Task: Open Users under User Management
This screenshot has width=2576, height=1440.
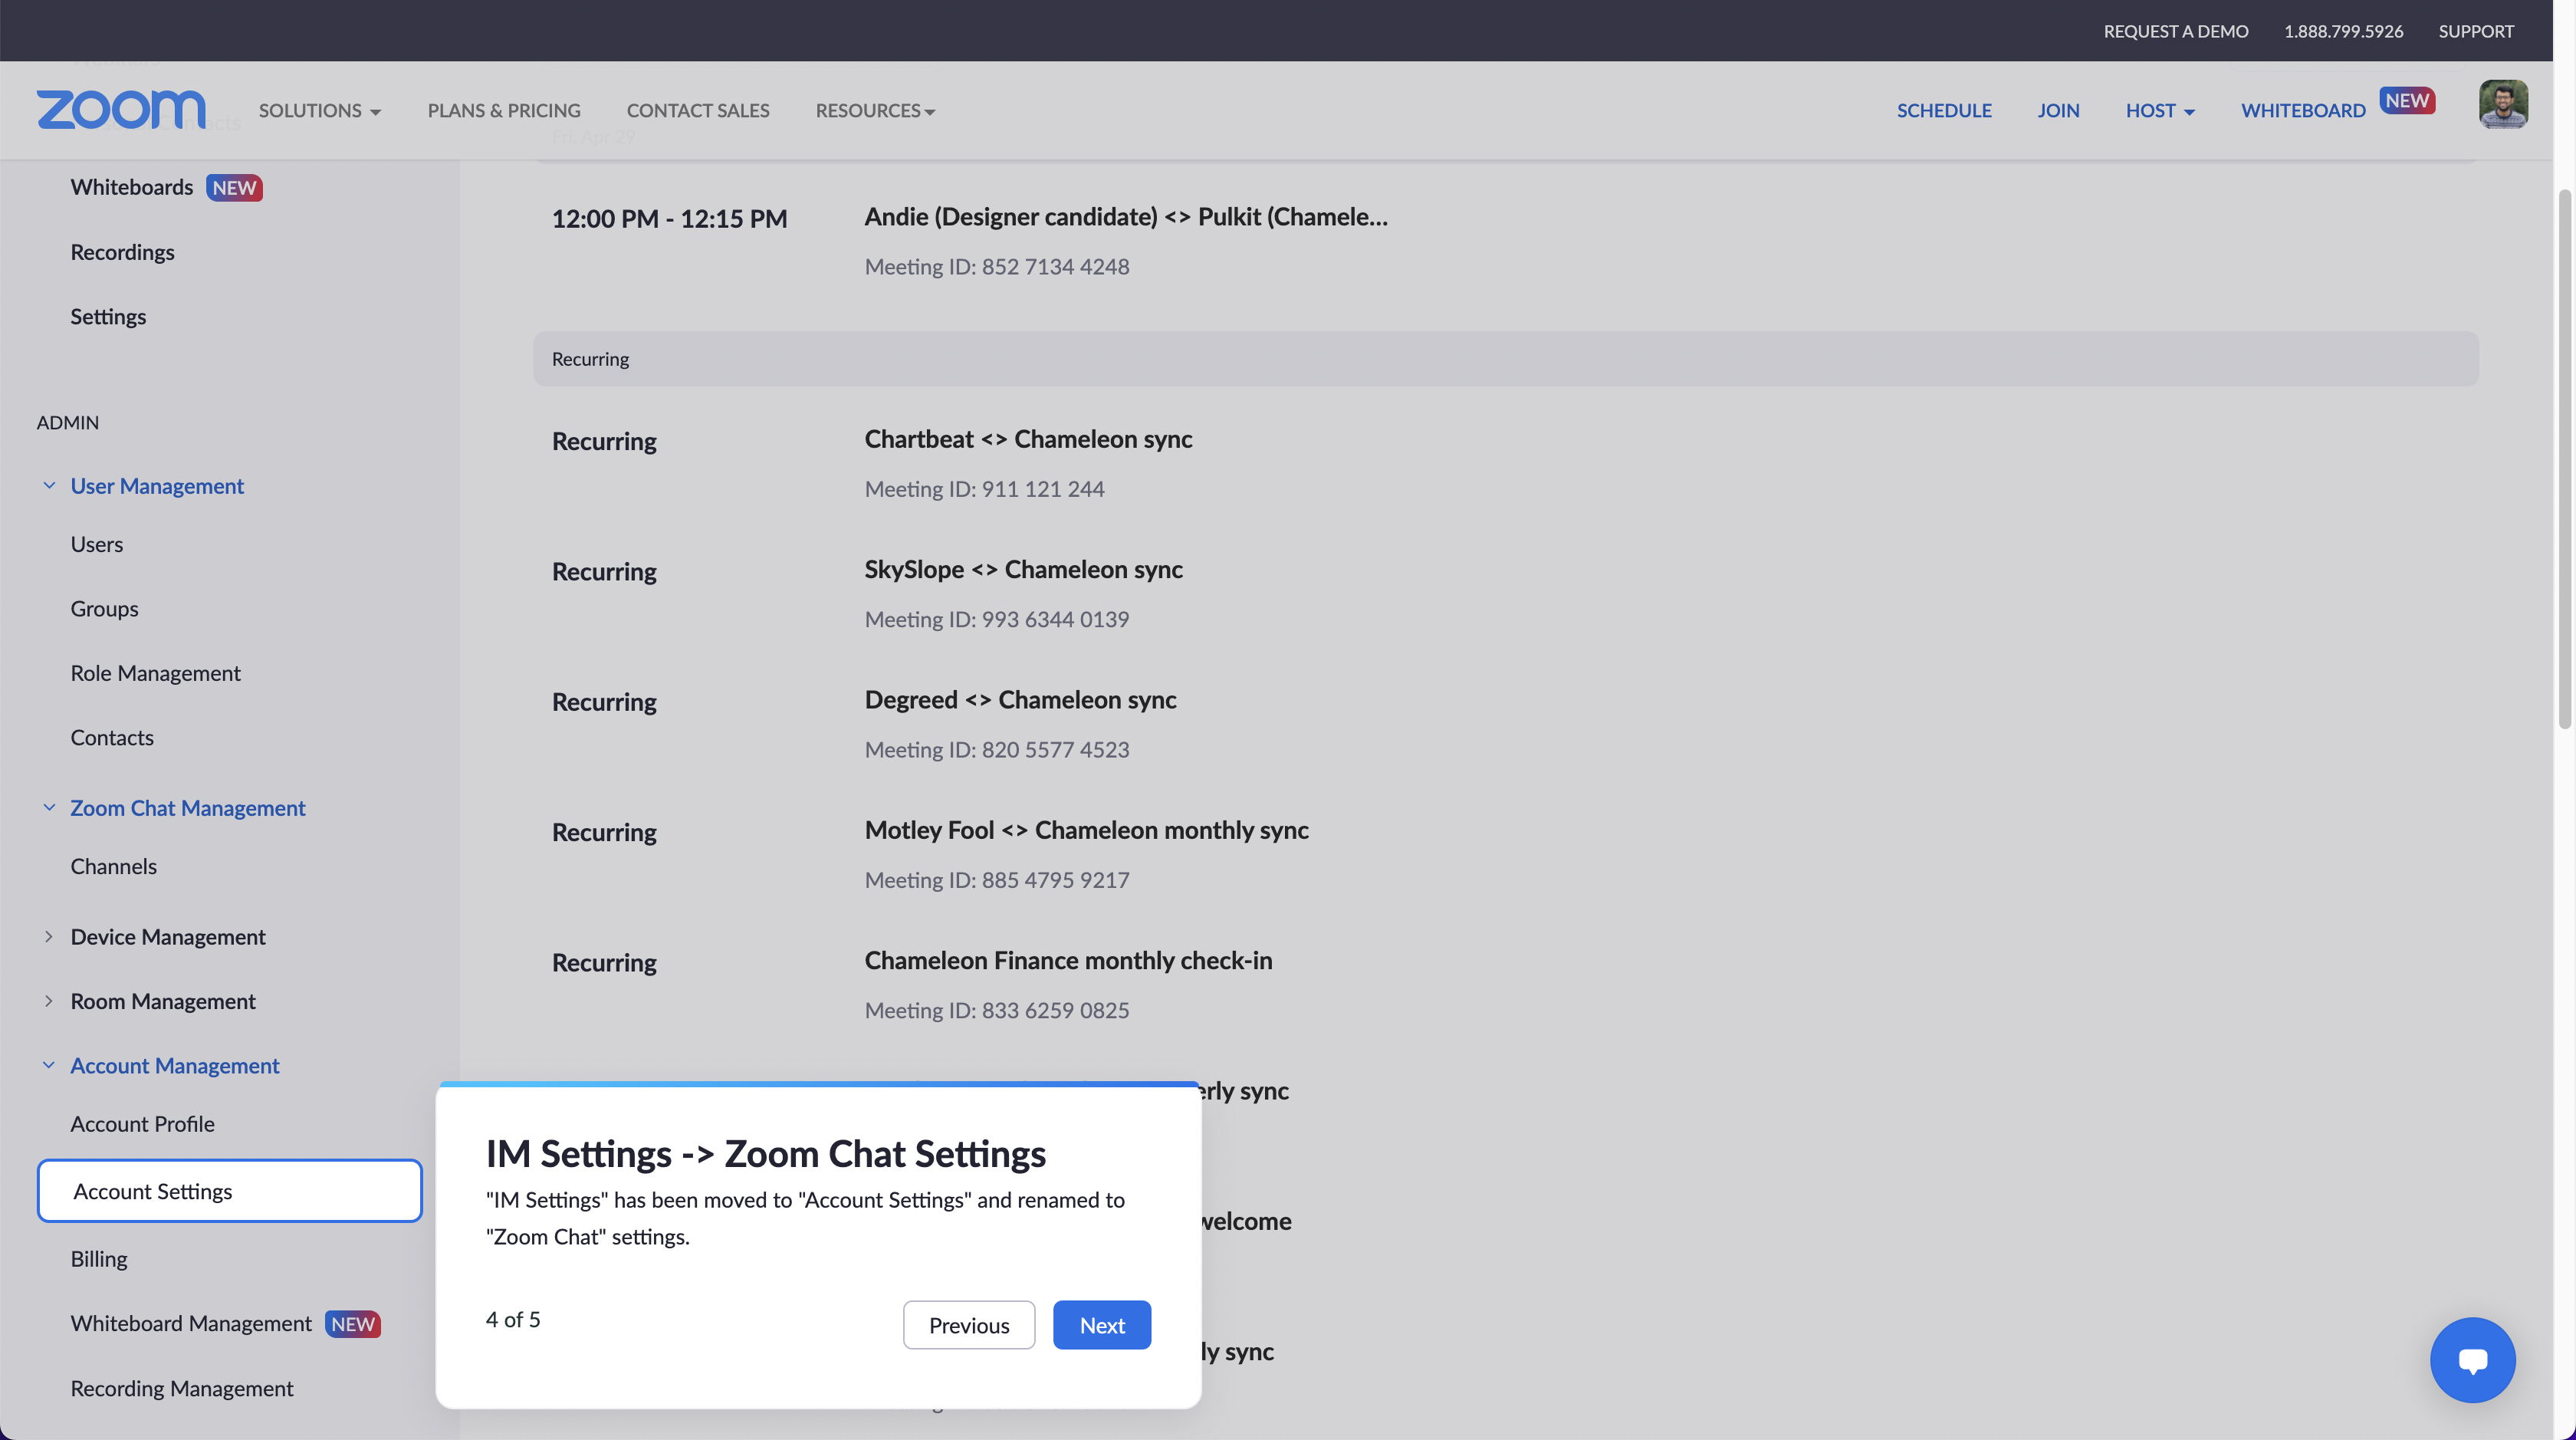Action: pos(97,545)
